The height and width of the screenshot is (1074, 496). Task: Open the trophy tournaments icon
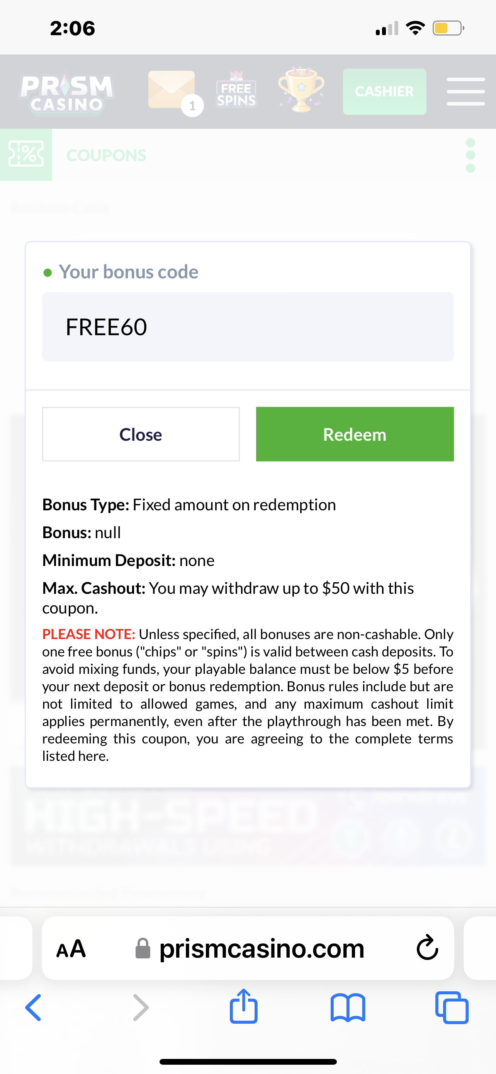[301, 90]
